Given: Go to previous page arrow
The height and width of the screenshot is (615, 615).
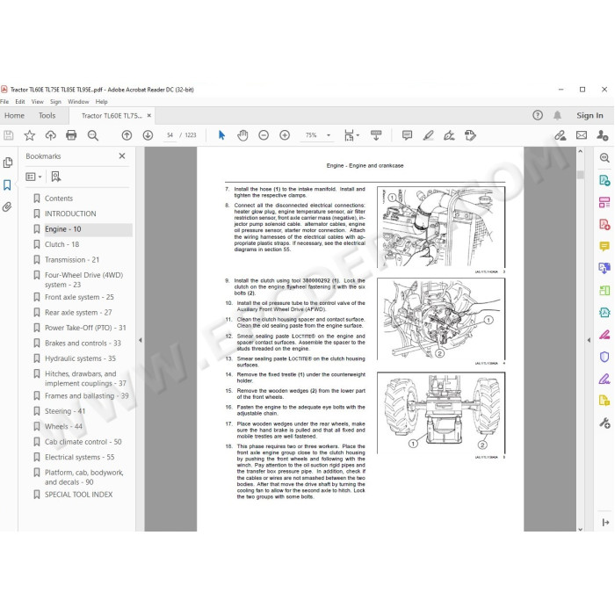Looking at the screenshot, I should [x=127, y=135].
